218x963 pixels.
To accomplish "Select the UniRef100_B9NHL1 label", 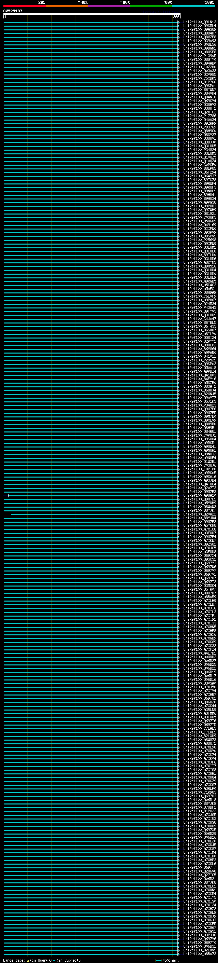I will pyautogui.click(x=199, y=191).
